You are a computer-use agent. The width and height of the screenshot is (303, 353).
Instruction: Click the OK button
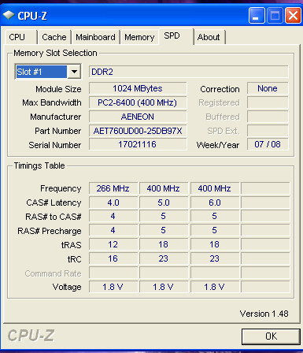[271, 336]
